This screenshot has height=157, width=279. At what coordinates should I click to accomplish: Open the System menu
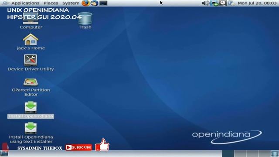[71, 3]
